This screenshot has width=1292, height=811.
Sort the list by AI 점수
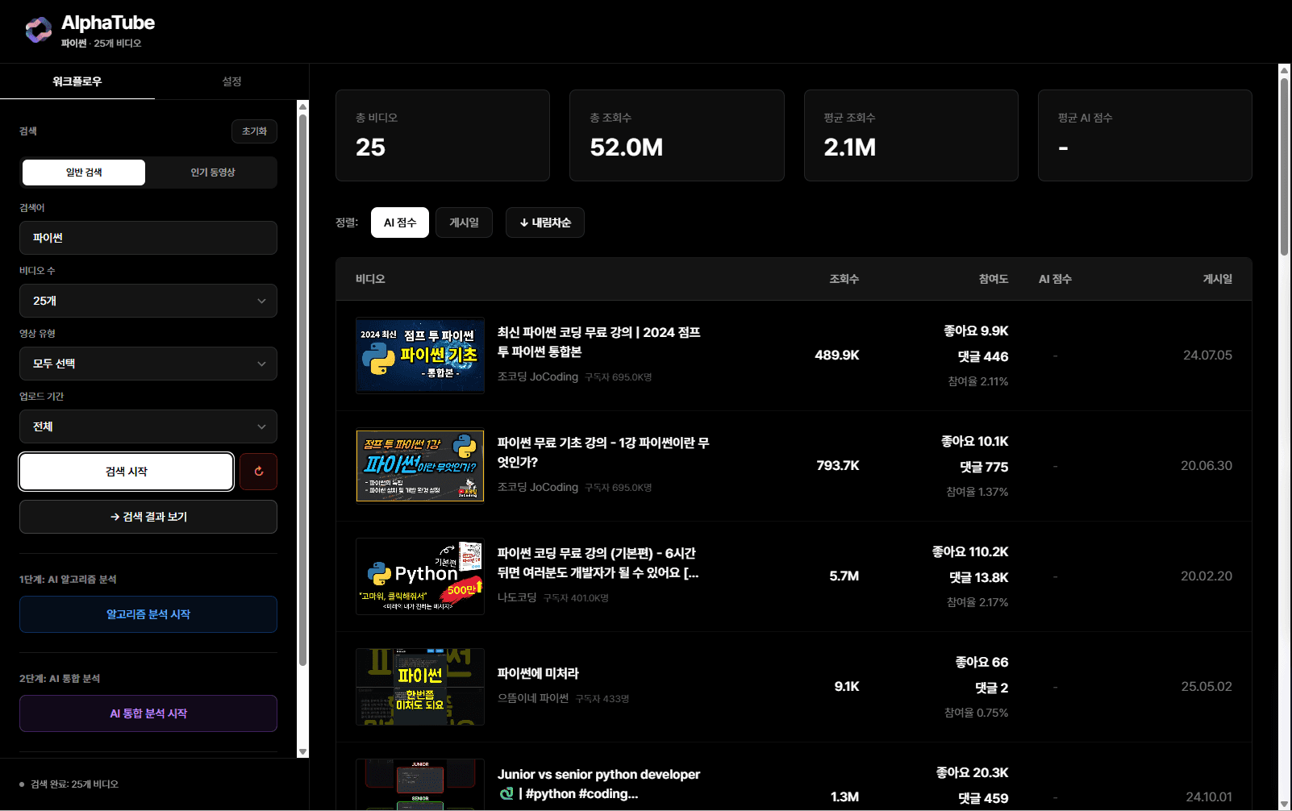pyautogui.click(x=400, y=223)
